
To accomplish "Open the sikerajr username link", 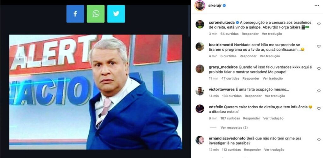I will click(x=215, y=6).
